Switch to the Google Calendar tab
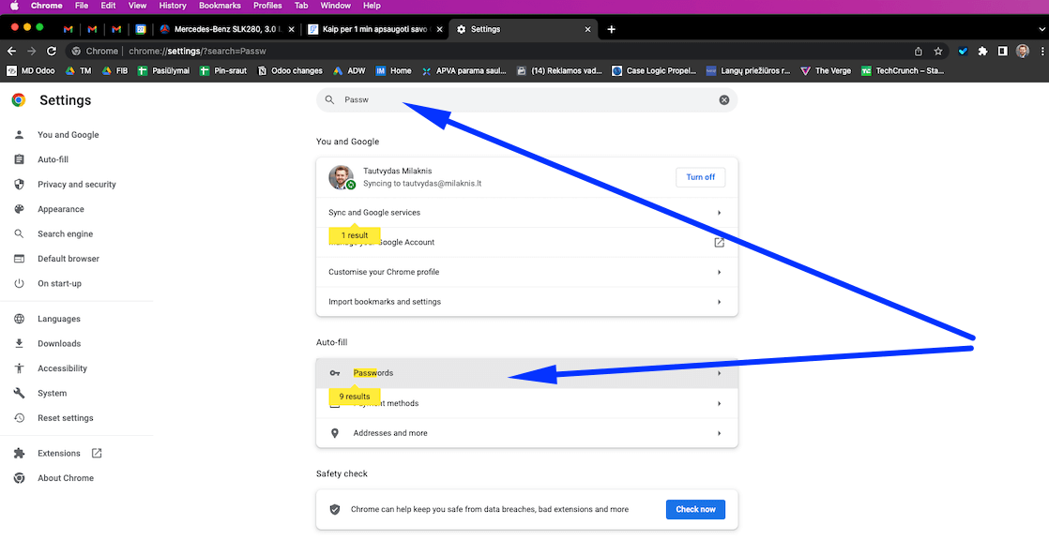The width and height of the screenshot is (1049, 540). point(141,29)
